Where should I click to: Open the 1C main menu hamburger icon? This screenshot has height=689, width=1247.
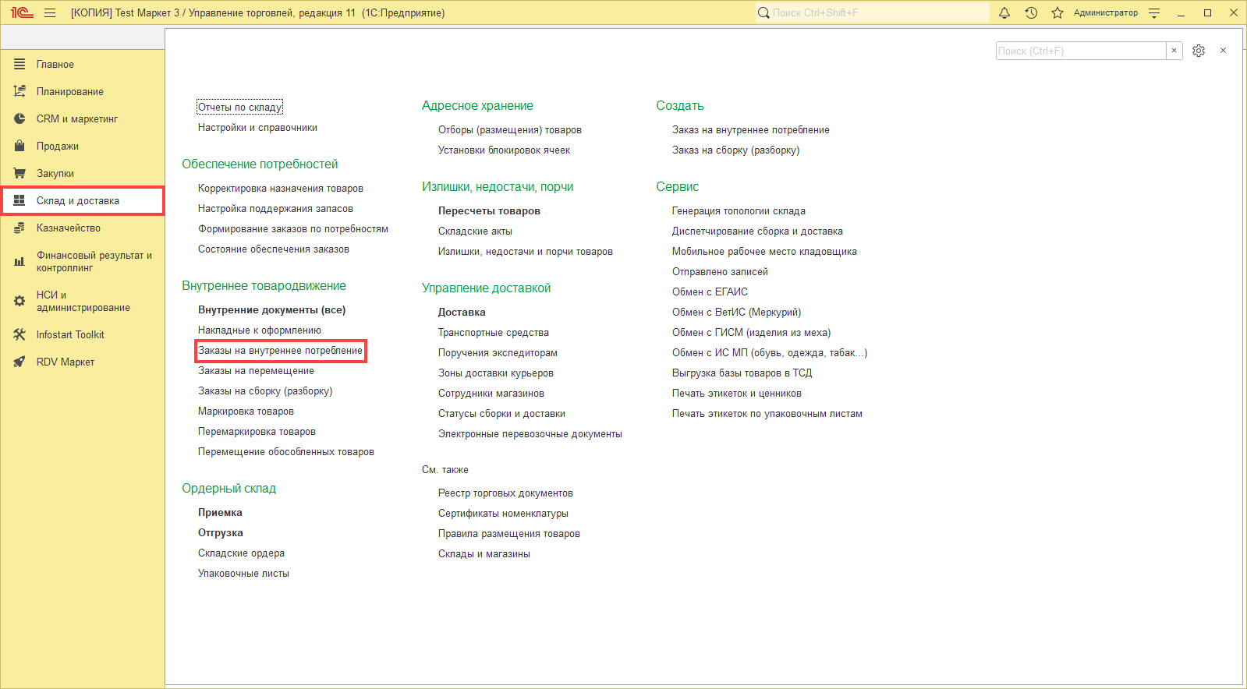click(x=50, y=13)
